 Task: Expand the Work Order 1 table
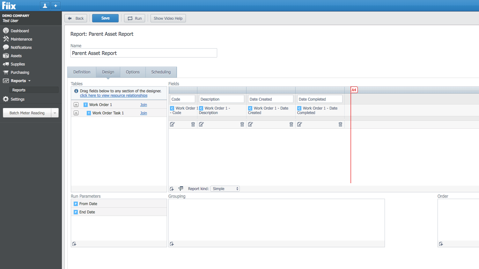click(76, 104)
